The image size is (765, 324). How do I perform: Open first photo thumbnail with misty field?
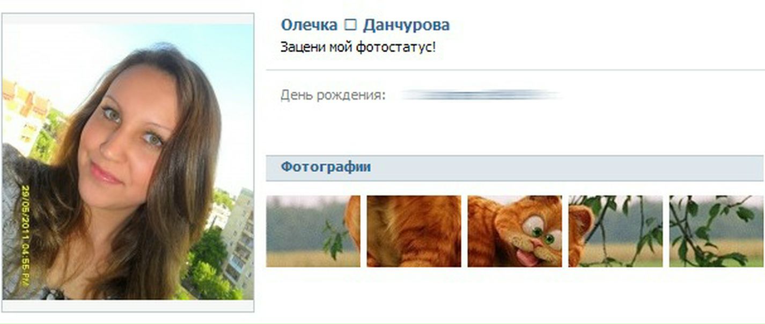pyautogui.click(x=313, y=231)
